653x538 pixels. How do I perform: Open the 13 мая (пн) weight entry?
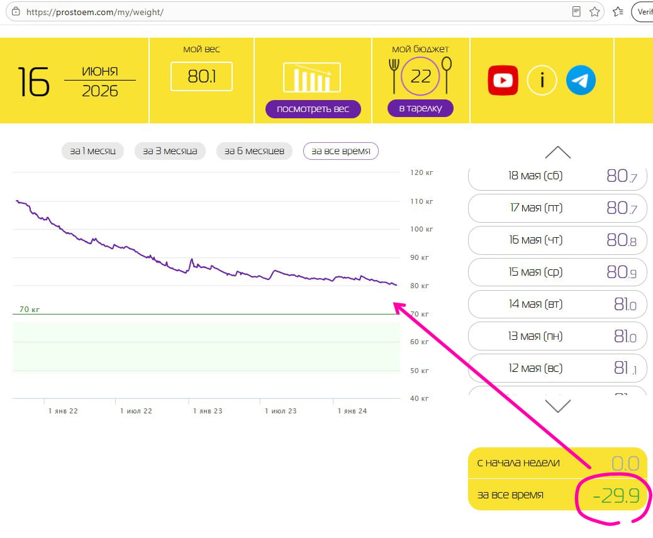557,336
